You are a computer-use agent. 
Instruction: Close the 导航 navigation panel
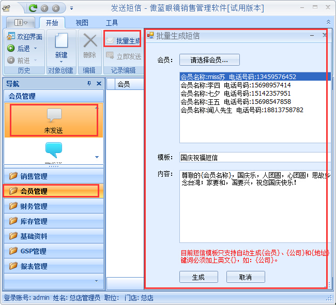coord(99,84)
